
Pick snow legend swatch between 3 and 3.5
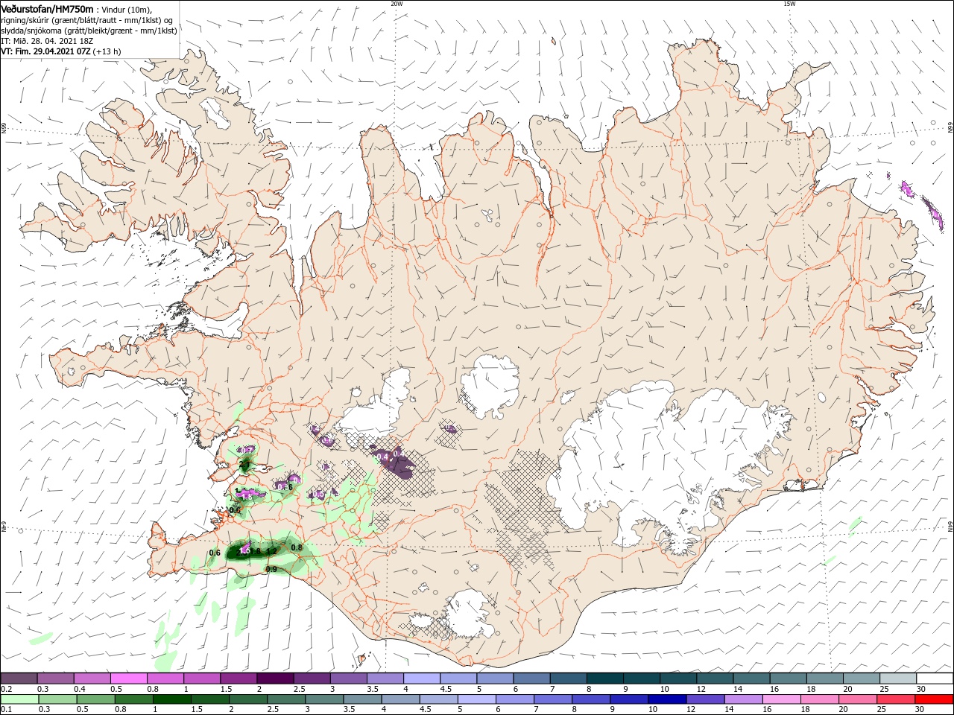click(349, 679)
